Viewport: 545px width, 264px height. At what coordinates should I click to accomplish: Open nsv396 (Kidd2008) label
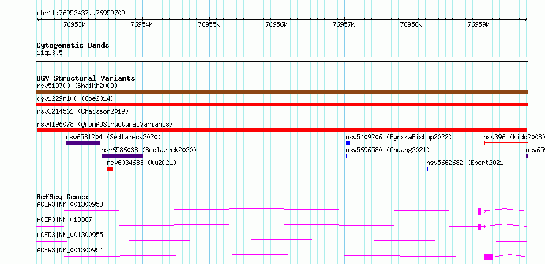point(514,137)
